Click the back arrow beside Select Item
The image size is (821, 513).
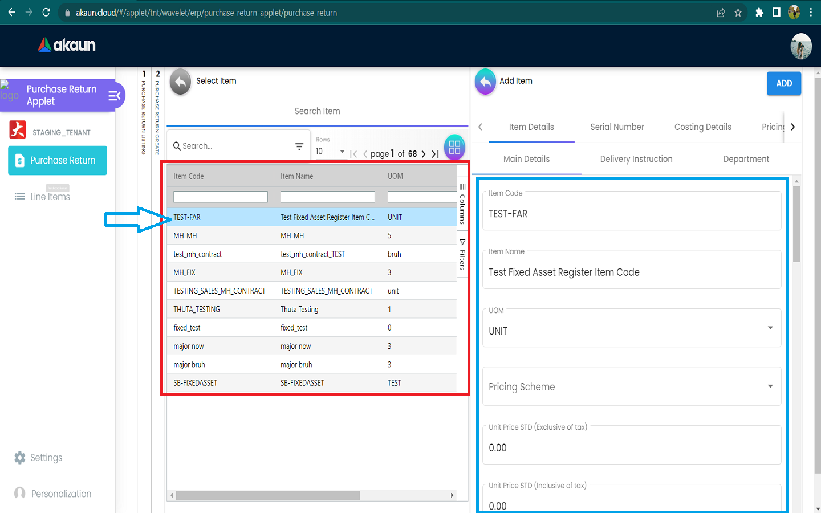(180, 82)
